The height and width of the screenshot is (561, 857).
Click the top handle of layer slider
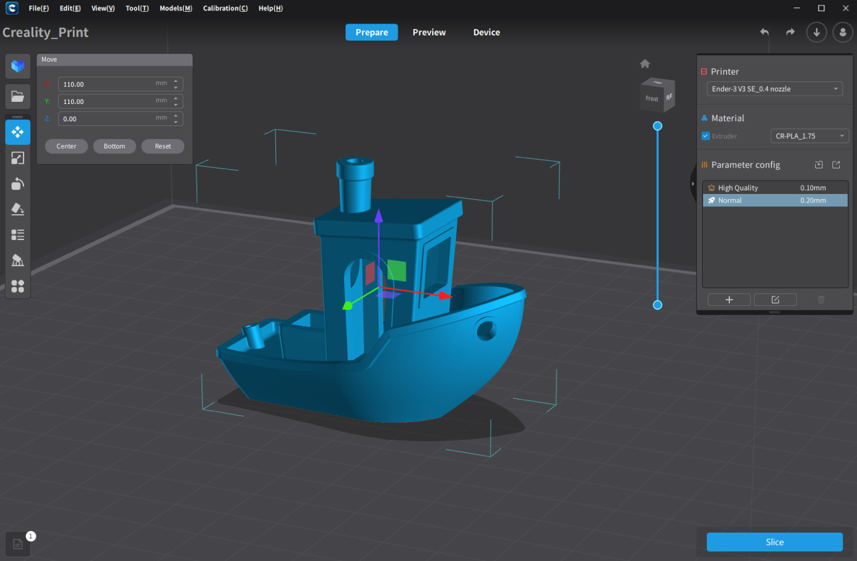[x=658, y=126]
